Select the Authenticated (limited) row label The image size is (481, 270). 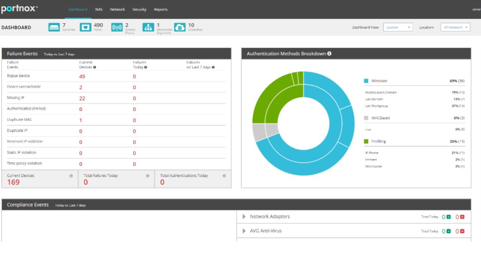click(x=26, y=109)
